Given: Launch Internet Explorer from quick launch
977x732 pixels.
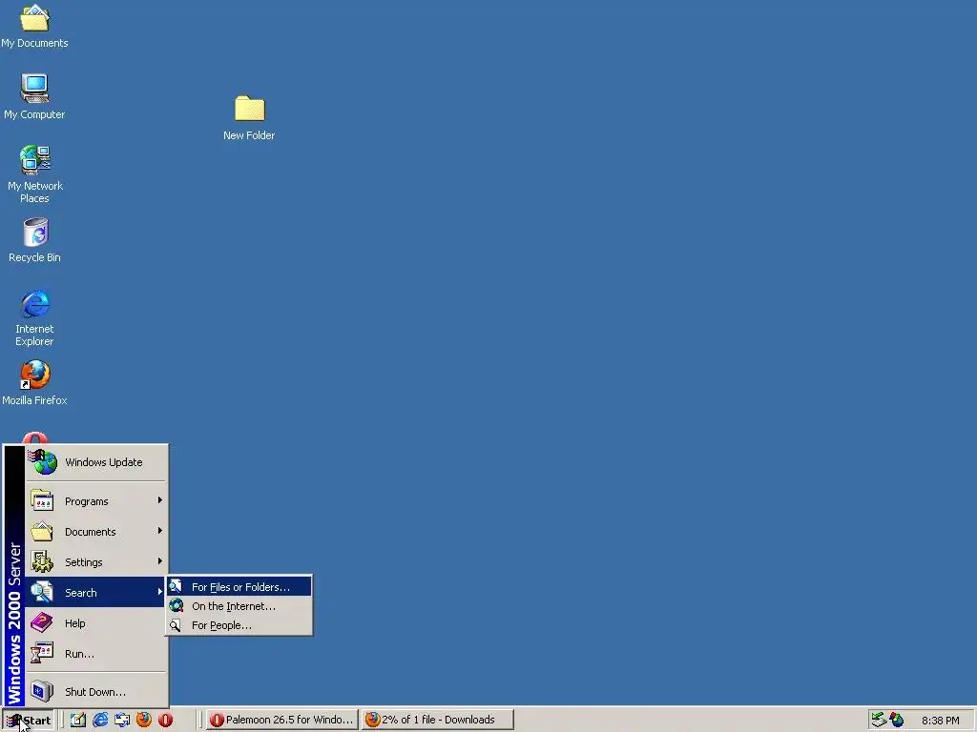Looking at the screenshot, I should coord(99,720).
